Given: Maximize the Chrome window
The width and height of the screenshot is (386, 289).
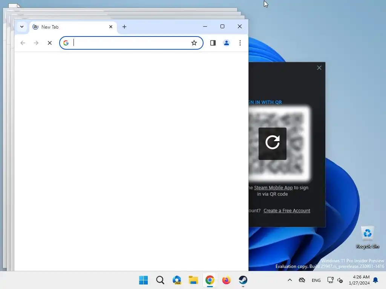Looking at the screenshot, I should (222, 27).
